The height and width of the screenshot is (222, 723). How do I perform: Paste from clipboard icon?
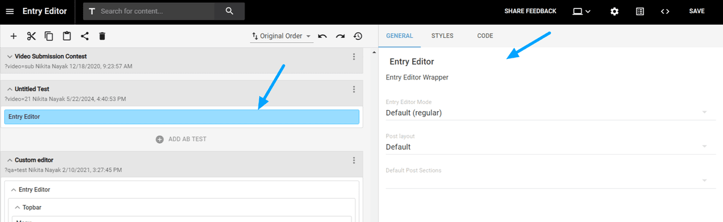coord(67,36)
